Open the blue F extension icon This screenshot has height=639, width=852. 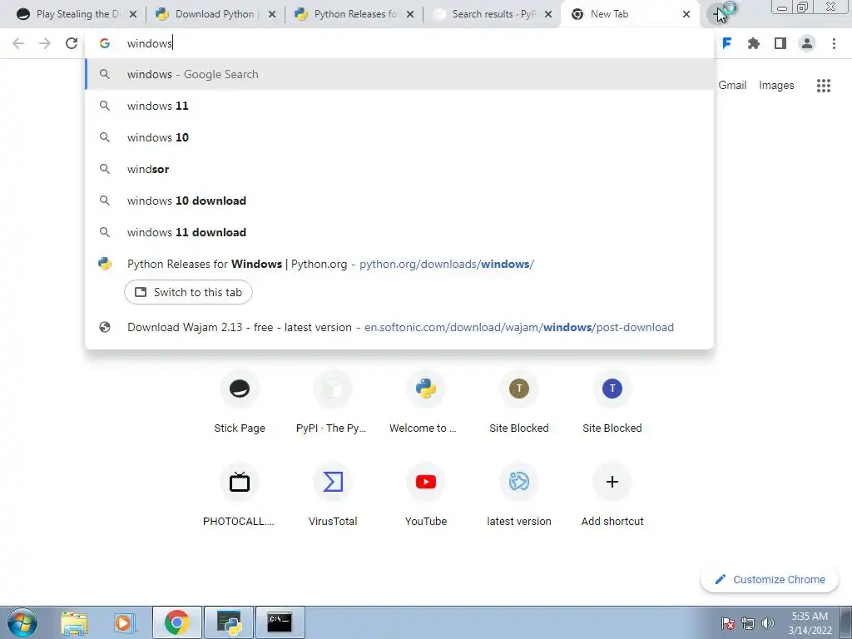coord(726,43)
